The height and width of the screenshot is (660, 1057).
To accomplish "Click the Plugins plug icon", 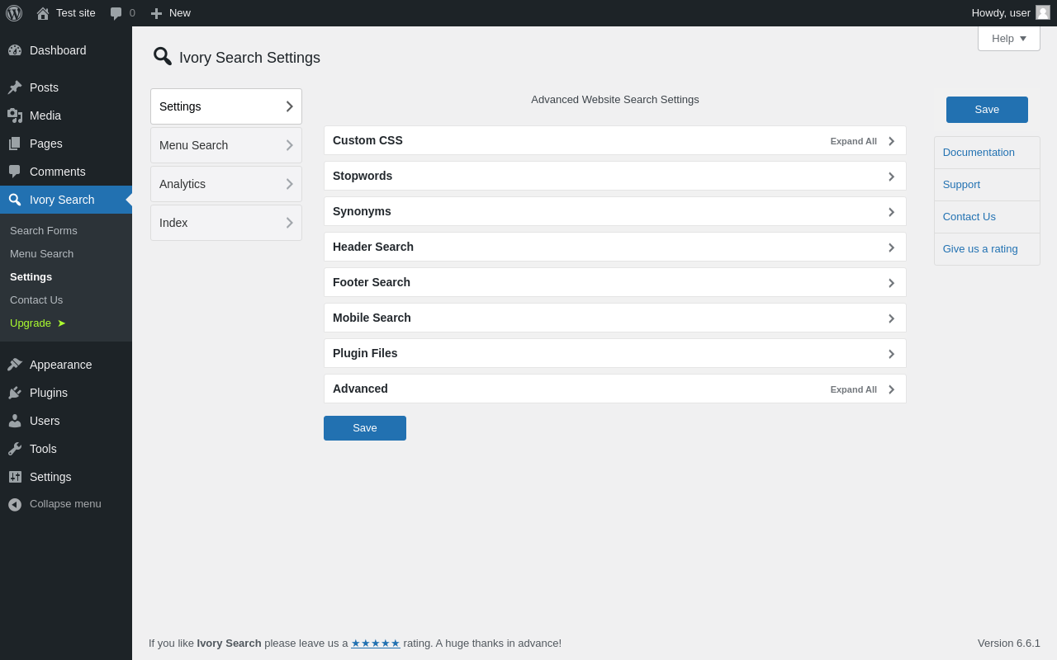I will 15,393.
